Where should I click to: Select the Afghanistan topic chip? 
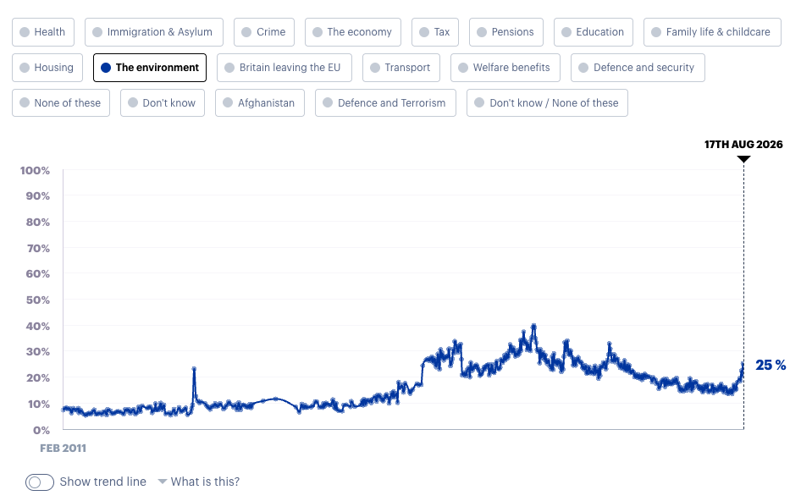(259, 103)
